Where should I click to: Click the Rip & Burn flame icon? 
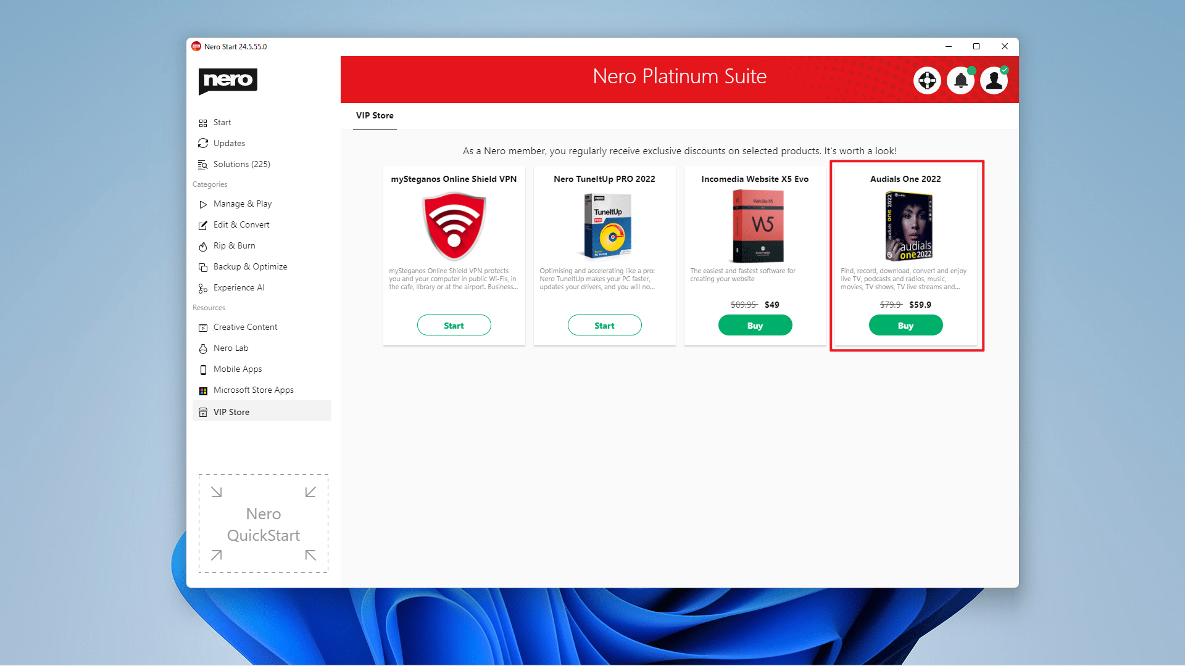click(x=203, y=246)
